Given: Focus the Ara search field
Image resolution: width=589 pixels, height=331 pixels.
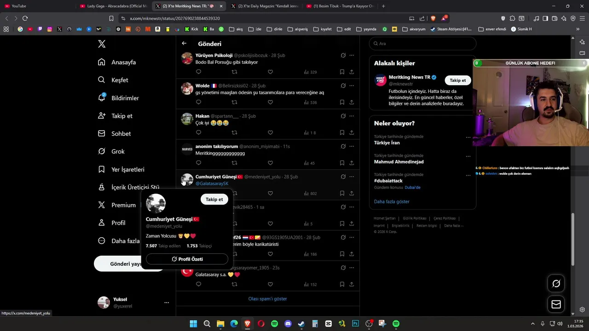Looking at the screenshot, I should click(x=422, y=44).
